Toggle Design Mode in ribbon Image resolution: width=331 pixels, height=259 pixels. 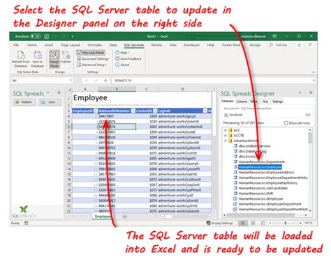(x=54, y=59)
